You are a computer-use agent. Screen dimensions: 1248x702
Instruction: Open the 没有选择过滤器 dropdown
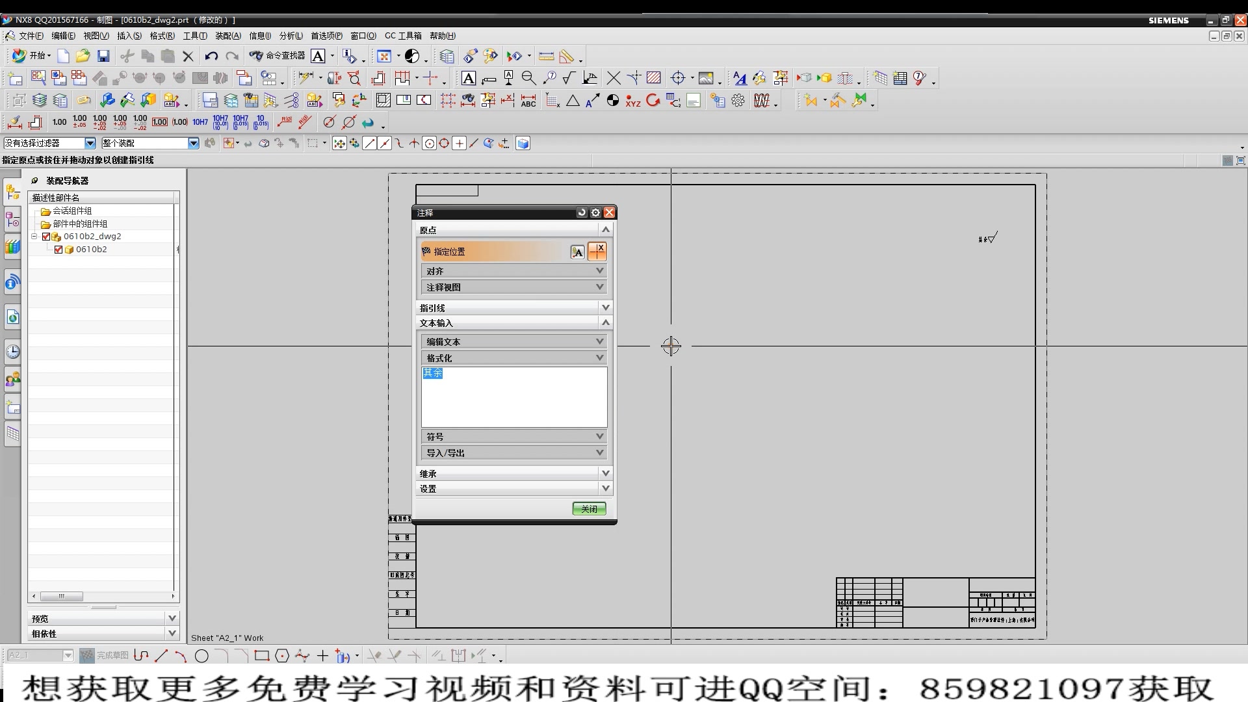click(90, 143)
